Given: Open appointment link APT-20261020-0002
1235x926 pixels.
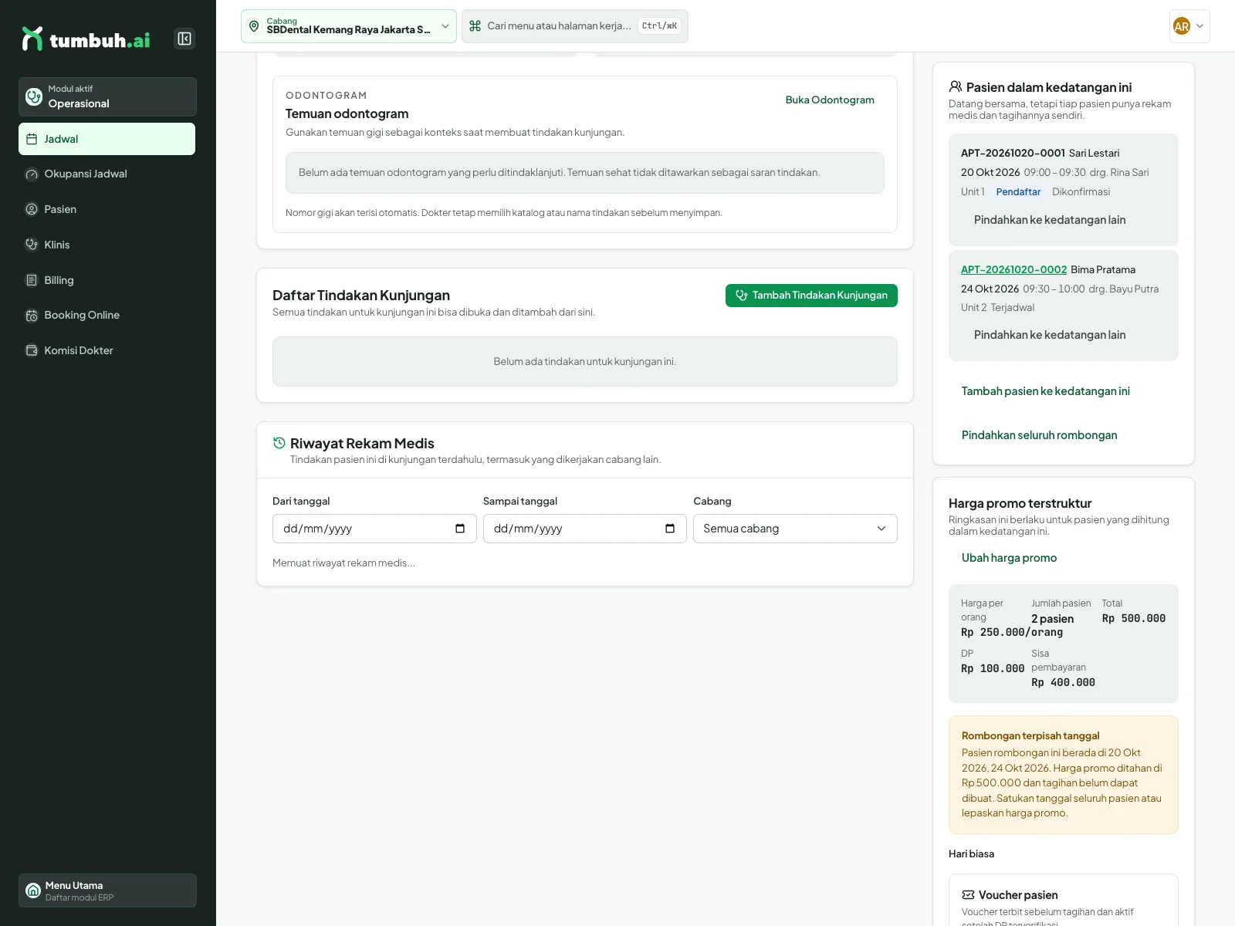Looking at the screenshot, I should coord(1013,269).
